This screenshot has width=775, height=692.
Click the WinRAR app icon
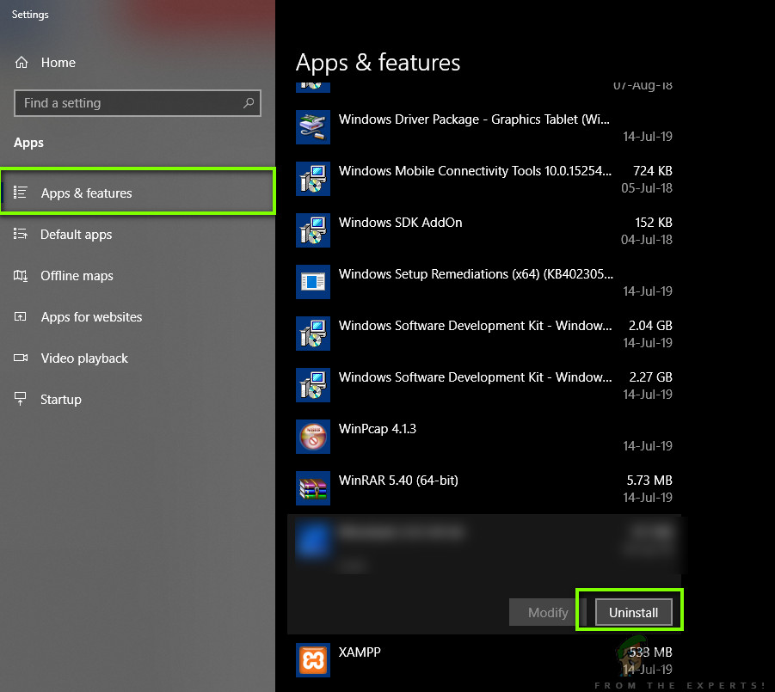coord(312,487)
